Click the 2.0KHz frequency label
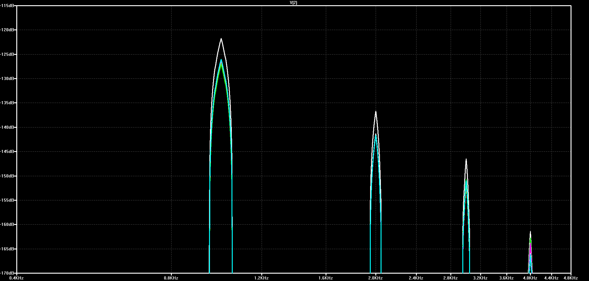Viewport: 589px width, 281px height. point(375,278)
